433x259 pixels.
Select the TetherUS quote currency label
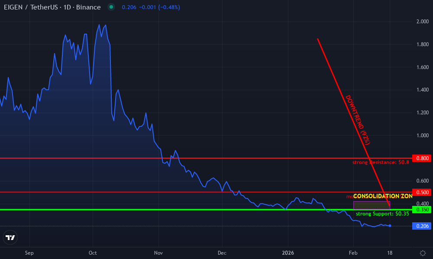43,7
